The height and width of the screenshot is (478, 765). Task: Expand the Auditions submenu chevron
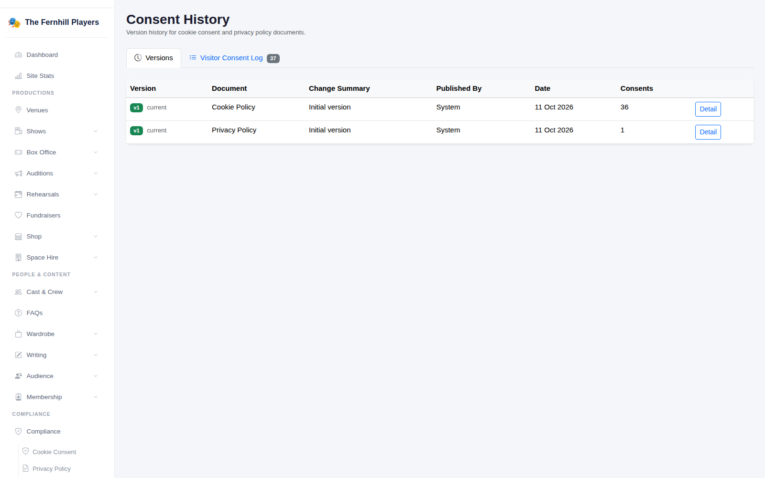click(96, 174)
